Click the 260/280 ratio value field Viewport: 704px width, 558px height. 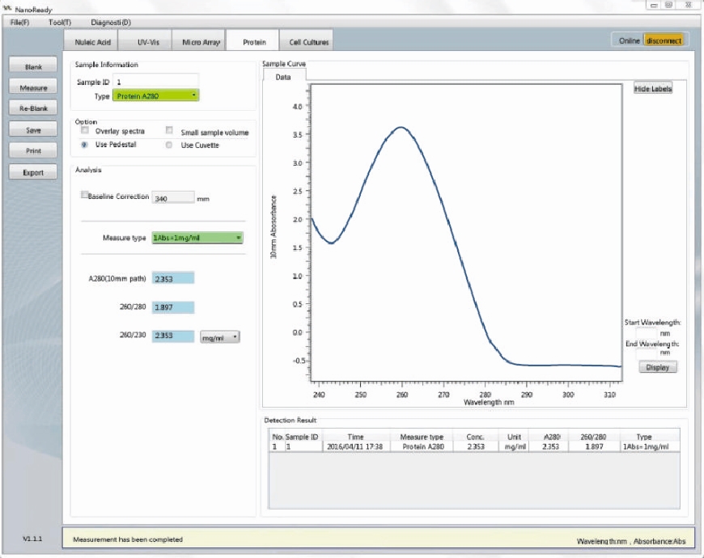coord(173,307)
